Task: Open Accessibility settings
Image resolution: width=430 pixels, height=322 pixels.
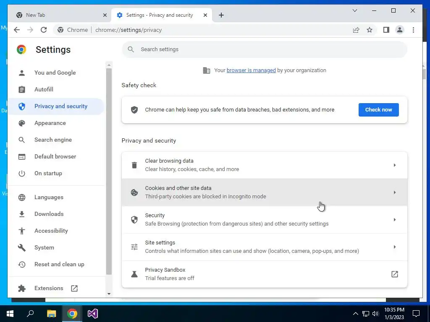Action: point(56,231)
